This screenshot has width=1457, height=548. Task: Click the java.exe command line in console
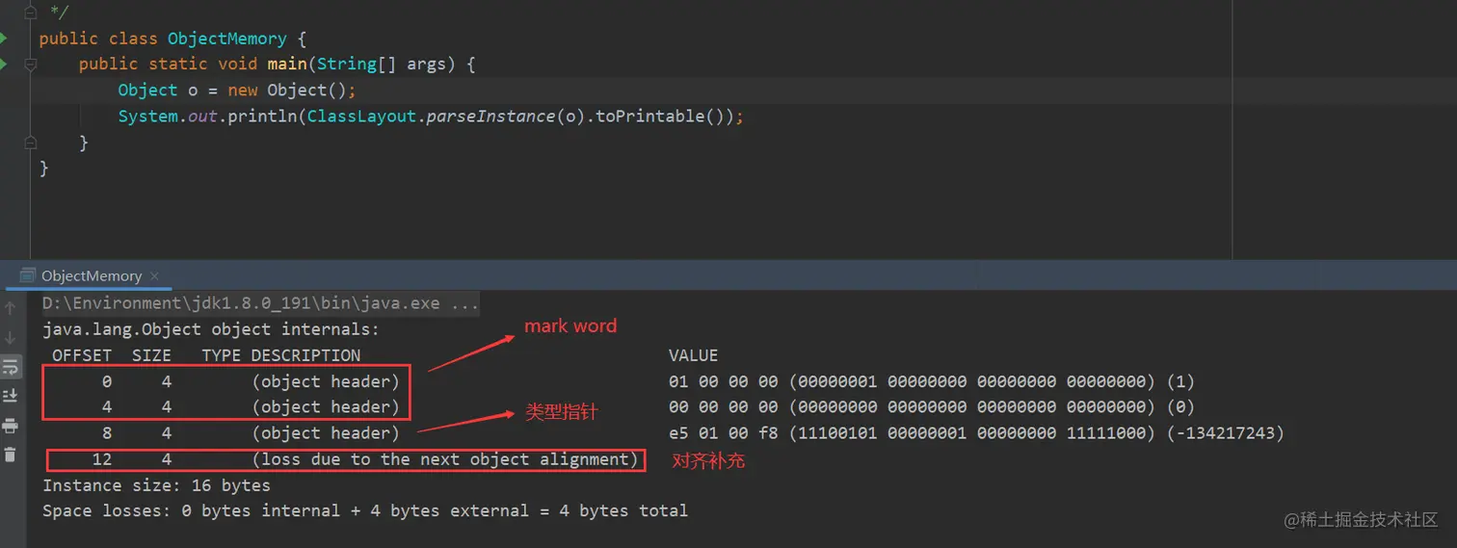260,303
